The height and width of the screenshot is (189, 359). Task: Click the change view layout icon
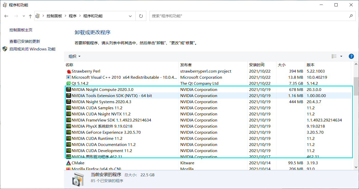[x=334, y=56]
